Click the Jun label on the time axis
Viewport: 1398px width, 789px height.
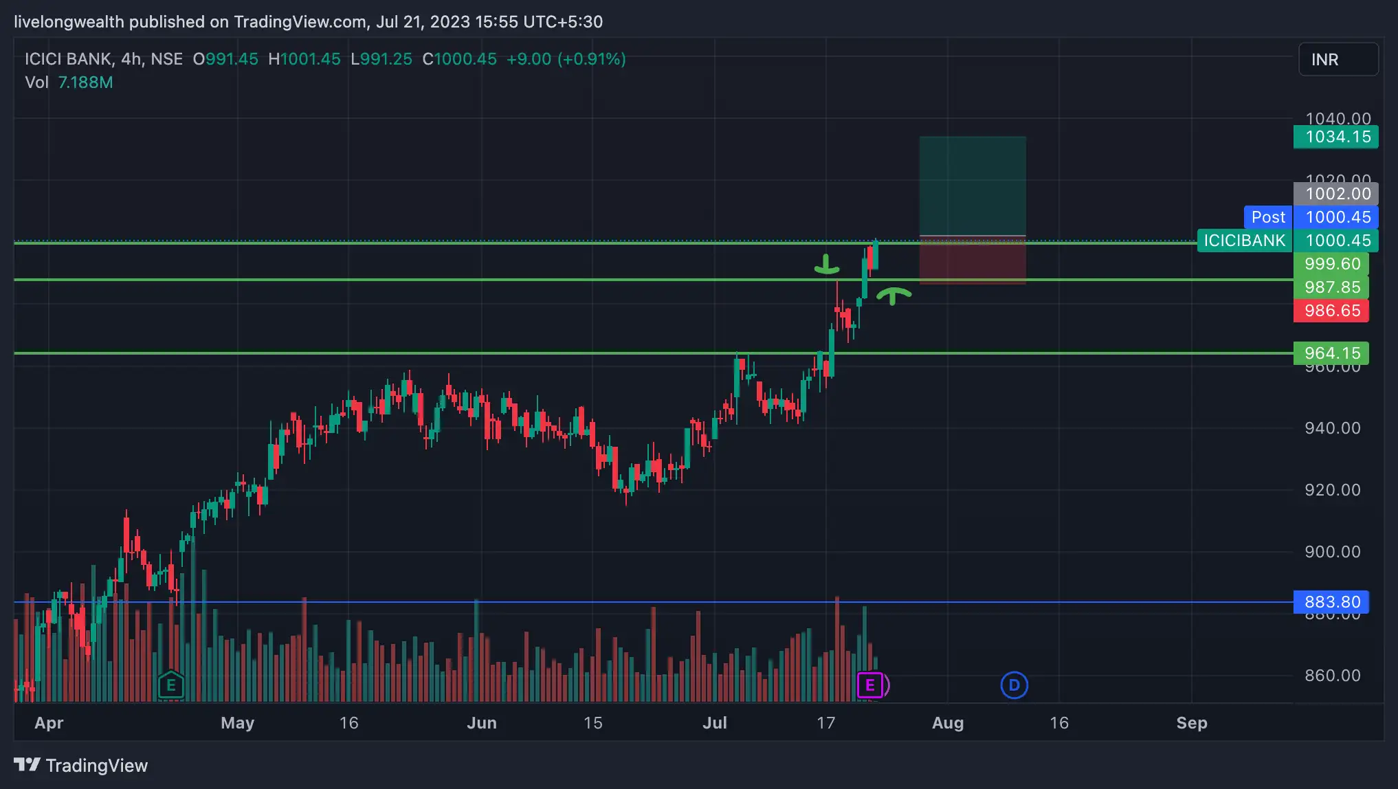481,723
